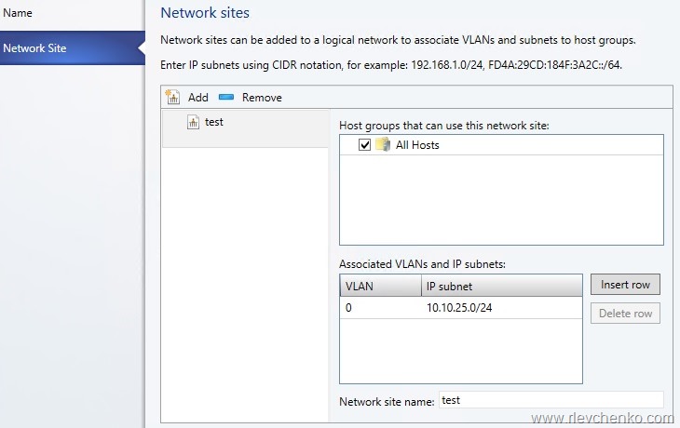Click empty area below All Hosts
680x428 pixels.
[x=501, y=200]
